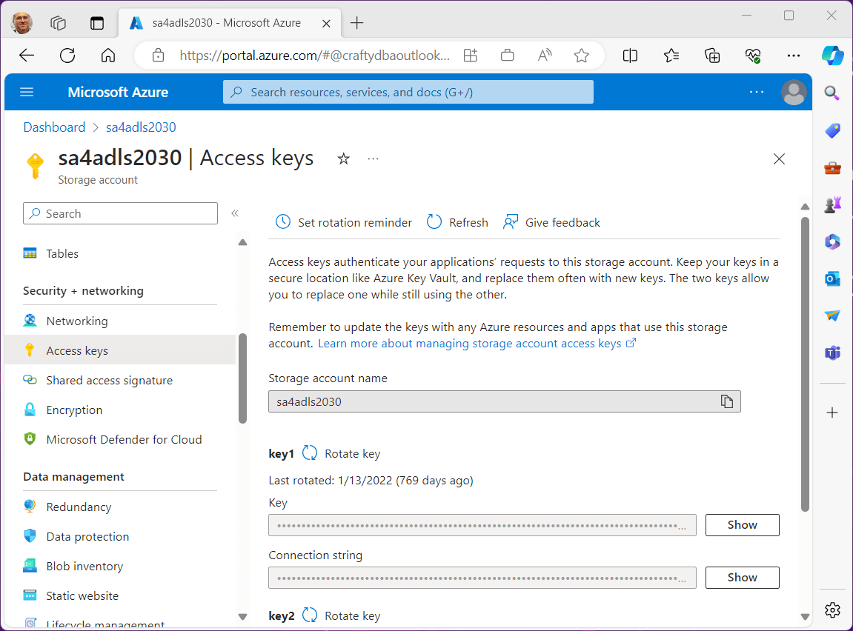Collapse the left navigation menu chevron
Screen dimensions: 853x631
click(x=235, y=213)
